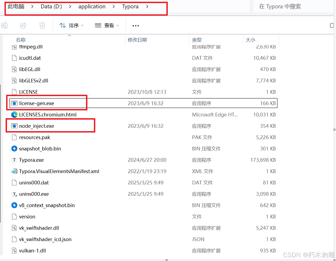Image resolution: width=336 pixels, height=261 pixels.
Task: Open the three-dot more options menu
Action: coord(136,26)
